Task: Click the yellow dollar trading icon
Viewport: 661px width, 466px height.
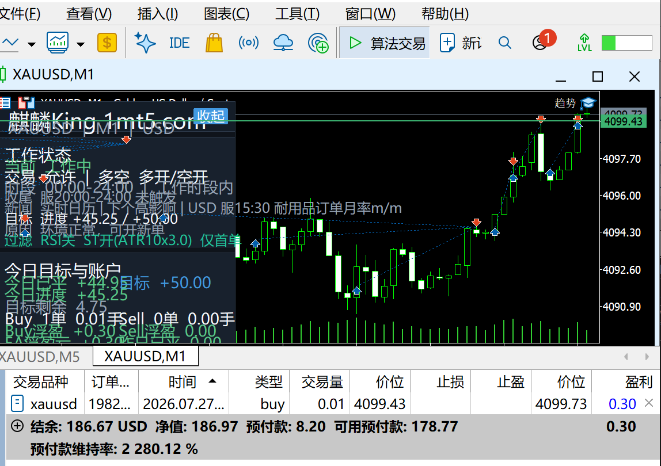Action: click(x=107, y=43)
